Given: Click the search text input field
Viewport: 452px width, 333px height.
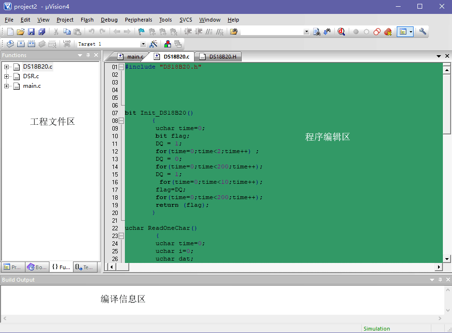Looking at the screenshot, I should click(271, 32).
